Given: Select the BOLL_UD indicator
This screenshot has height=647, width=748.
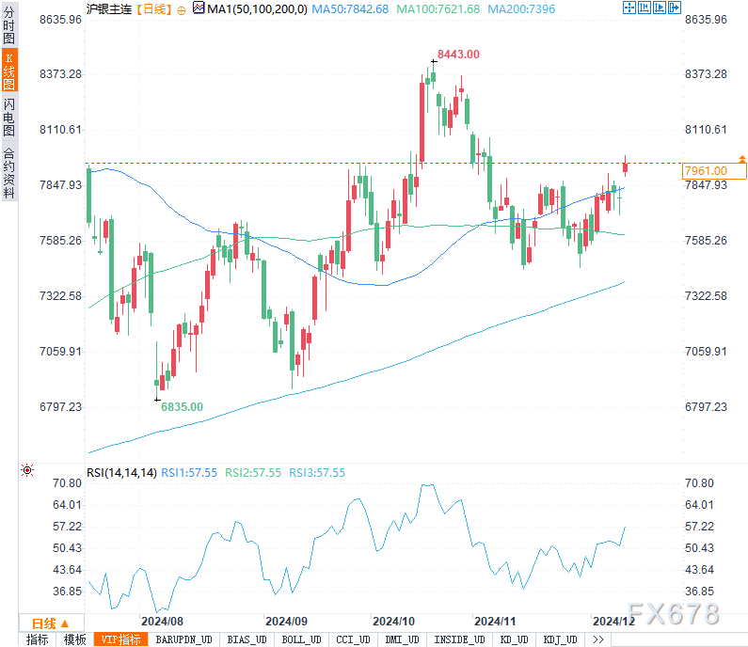Looking at the screenshot, I should point(301,639).
